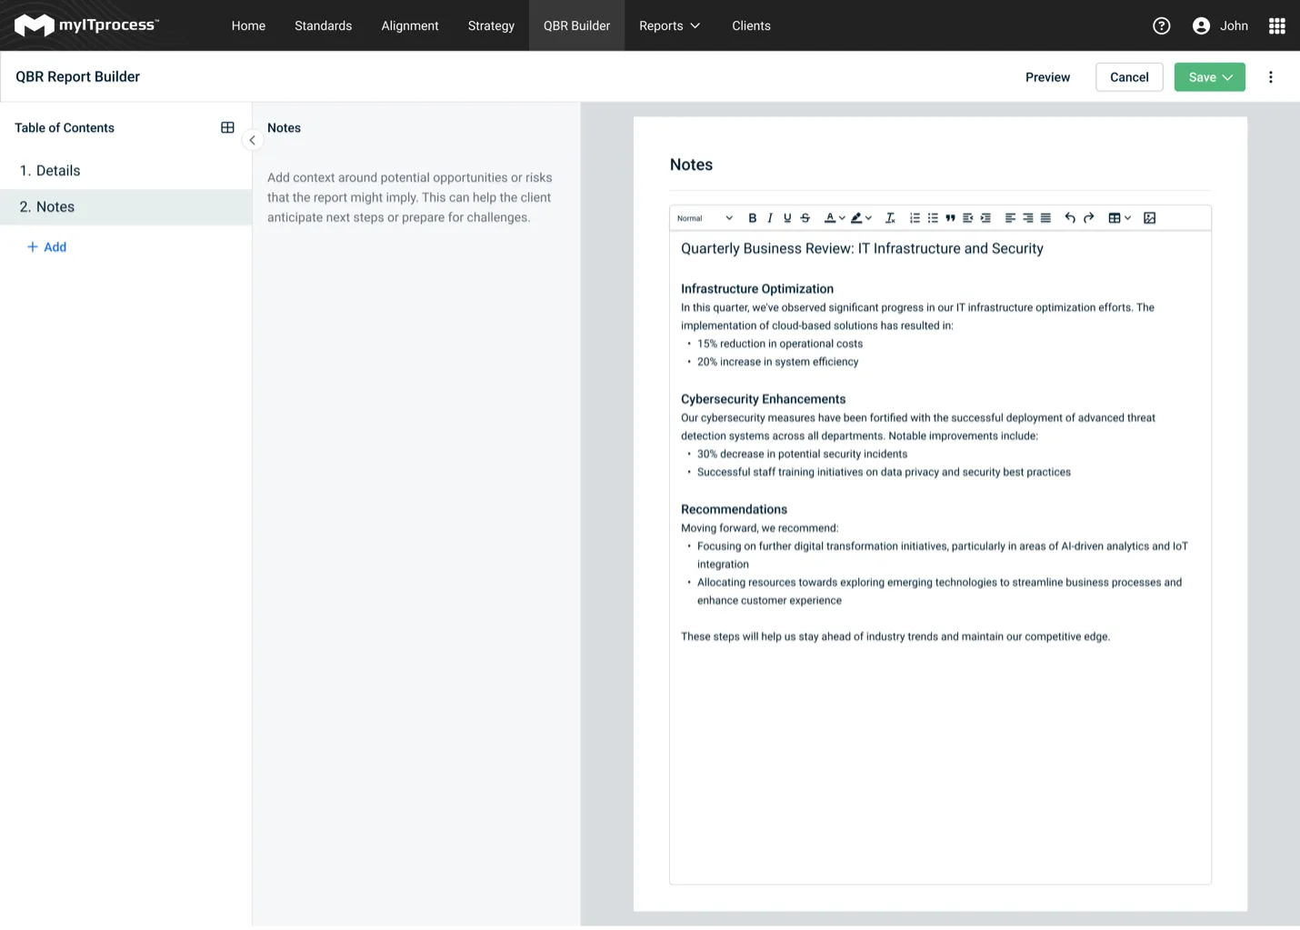
Task: Clear text formatting with the eraser icon
Action: pyautogui.click(x=890, y=218)
